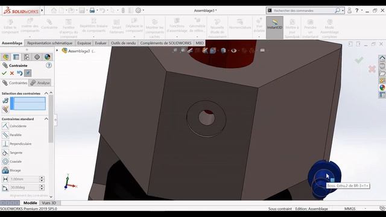Click the Print icon in quick toolbar
The width and height of the screenshot is (386, 217).
pyautogui.click(x=92, y=11)
